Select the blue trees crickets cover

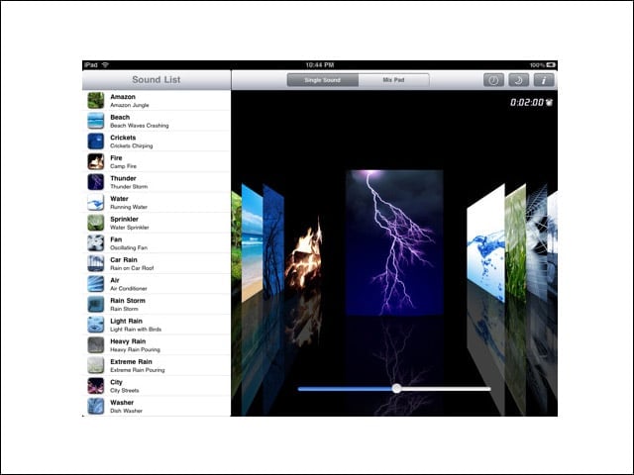pos(273,241)
